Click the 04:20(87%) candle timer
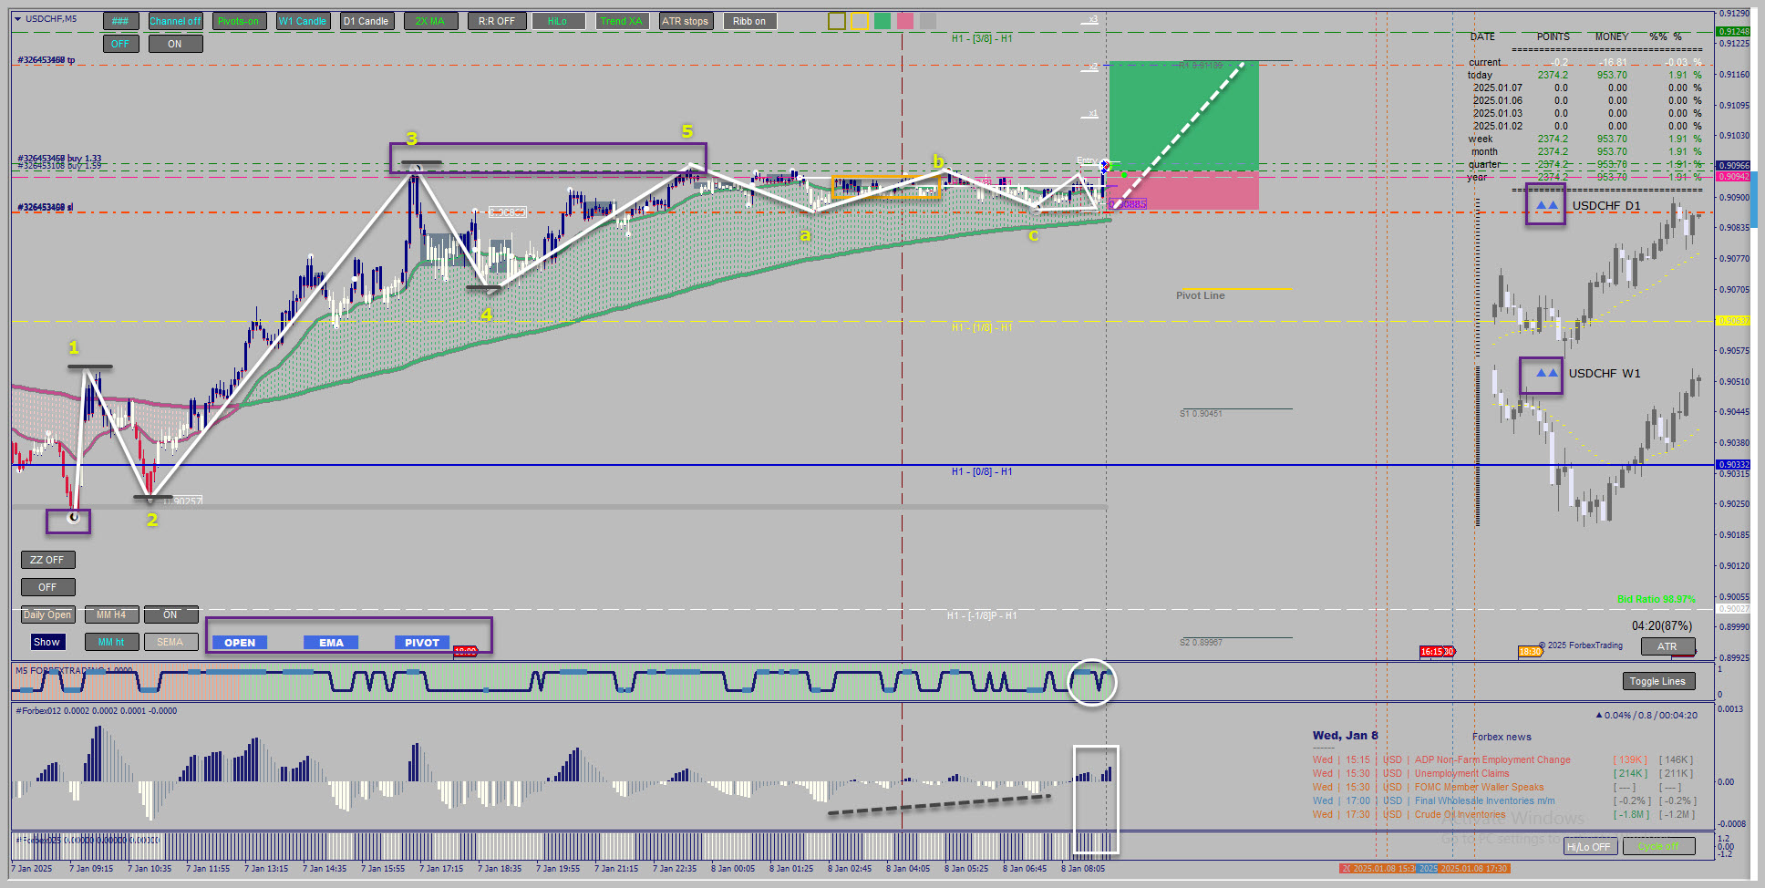This screenshot has width=1765, height=888. tap(1662, 625)
